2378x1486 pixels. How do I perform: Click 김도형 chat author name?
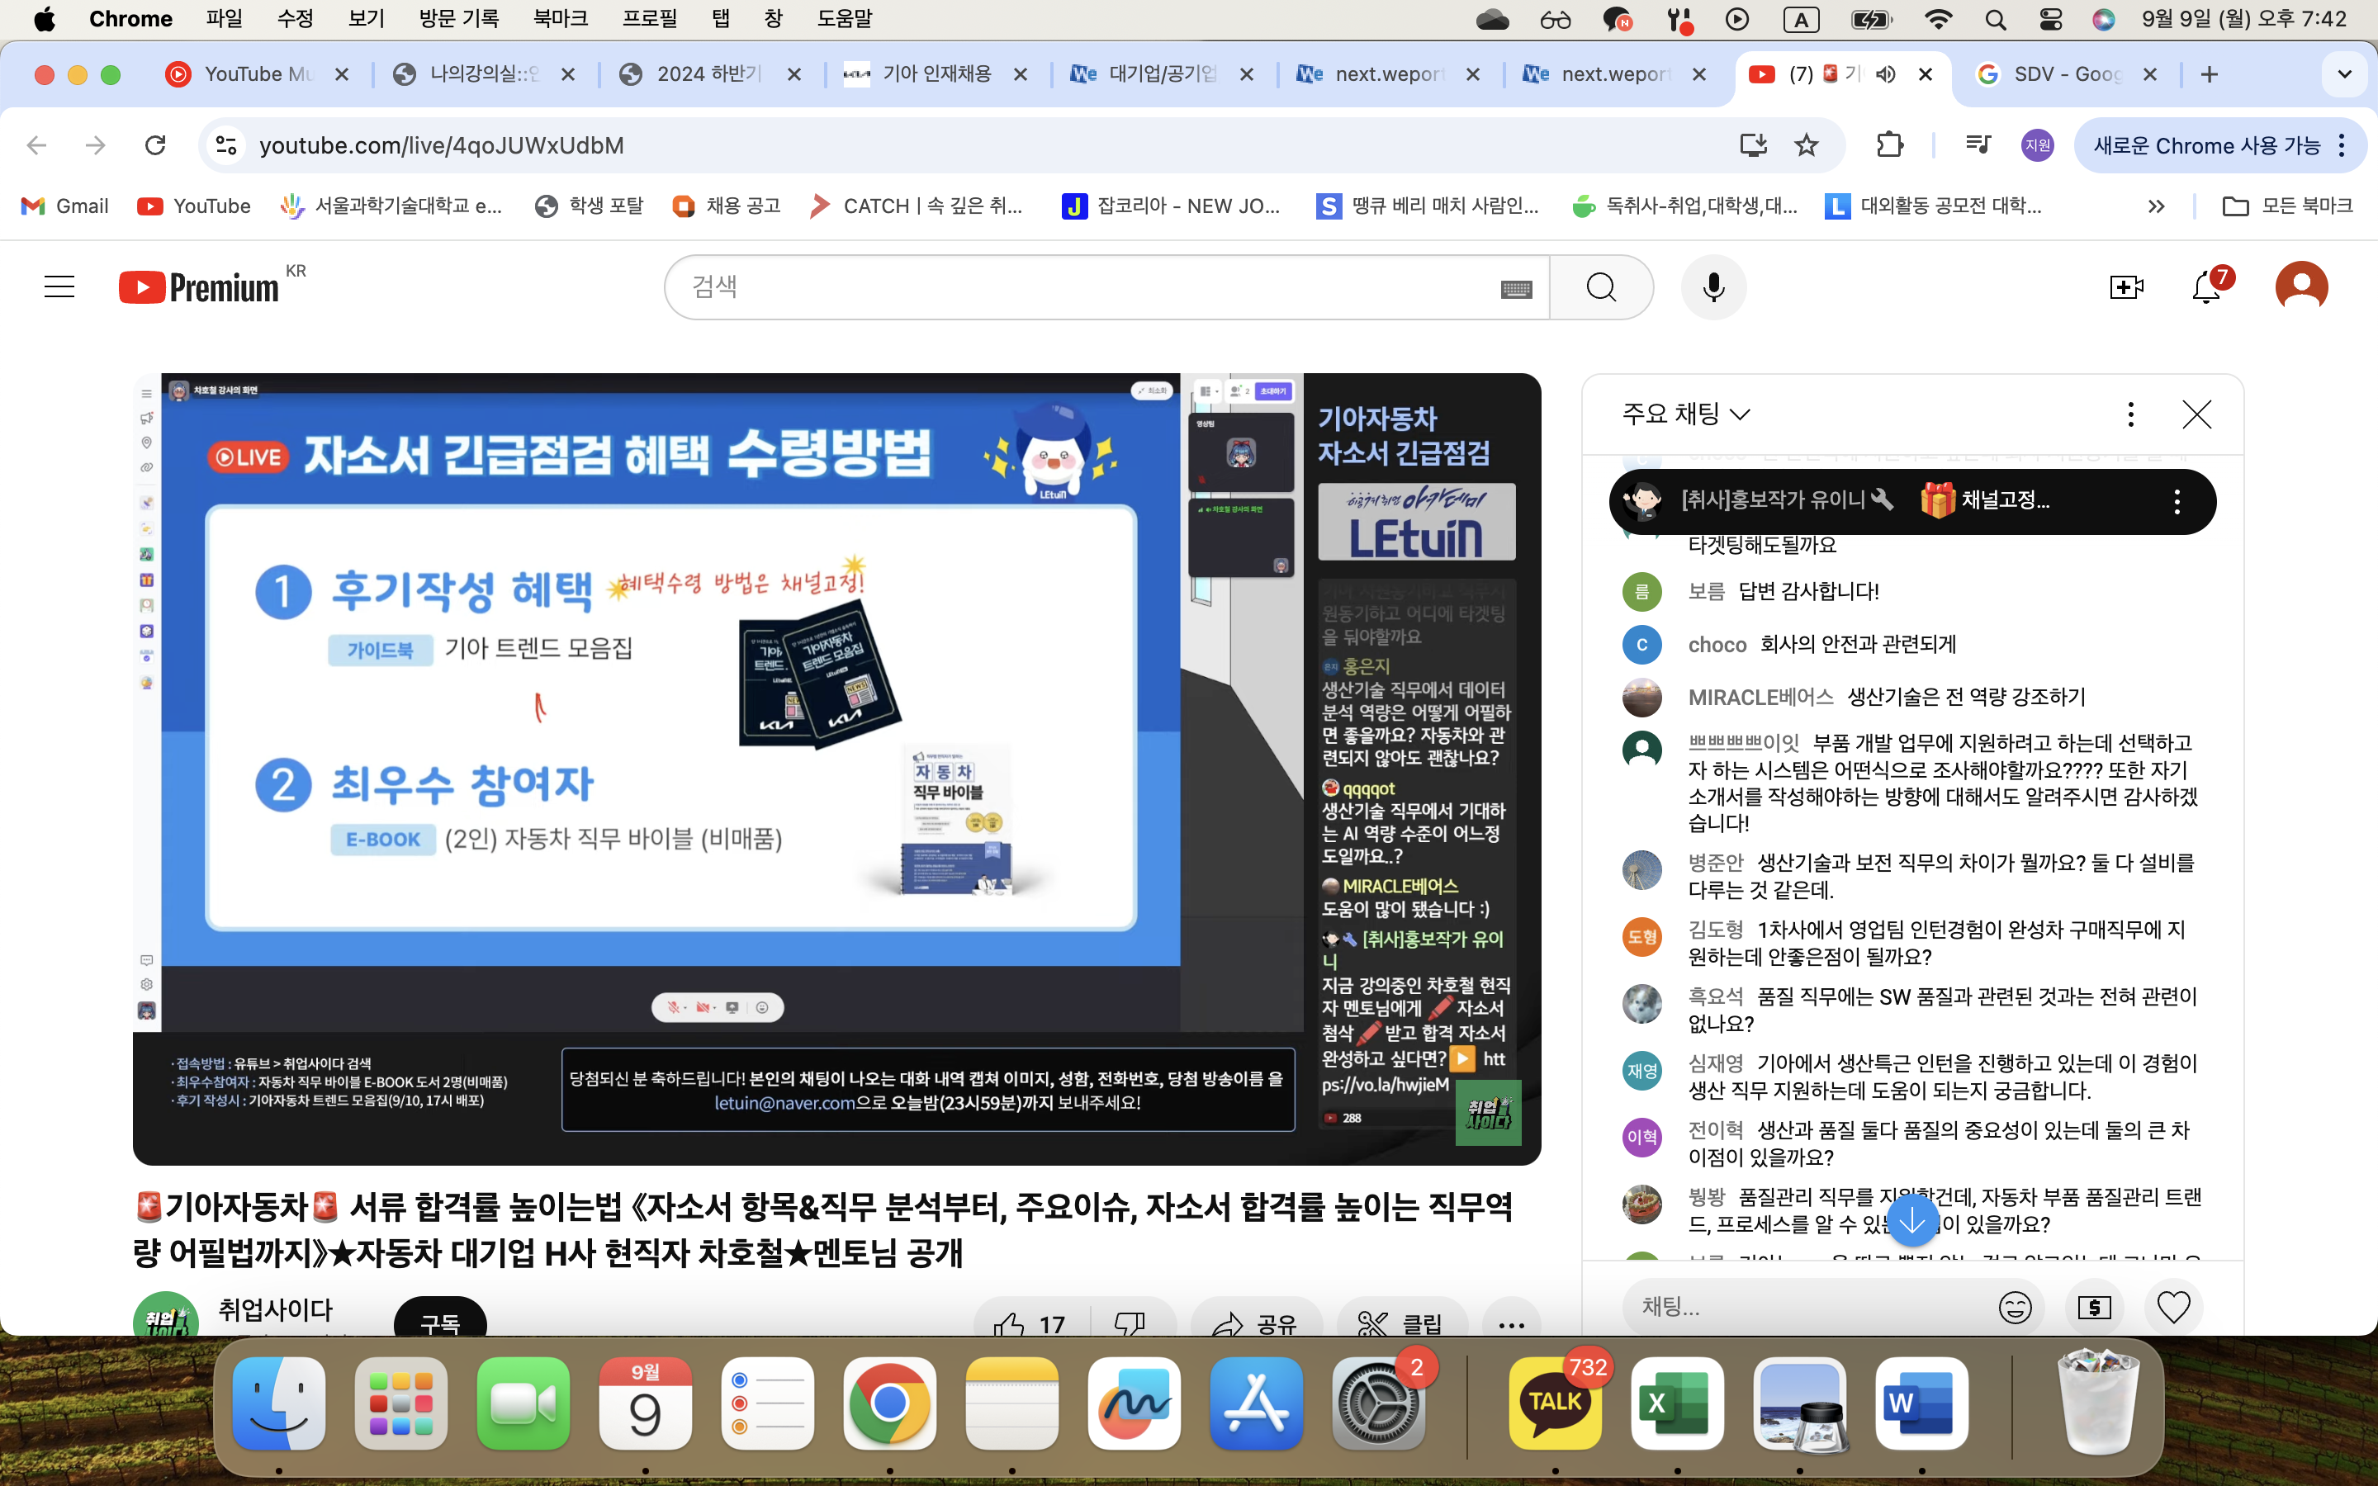point(1715,930)
